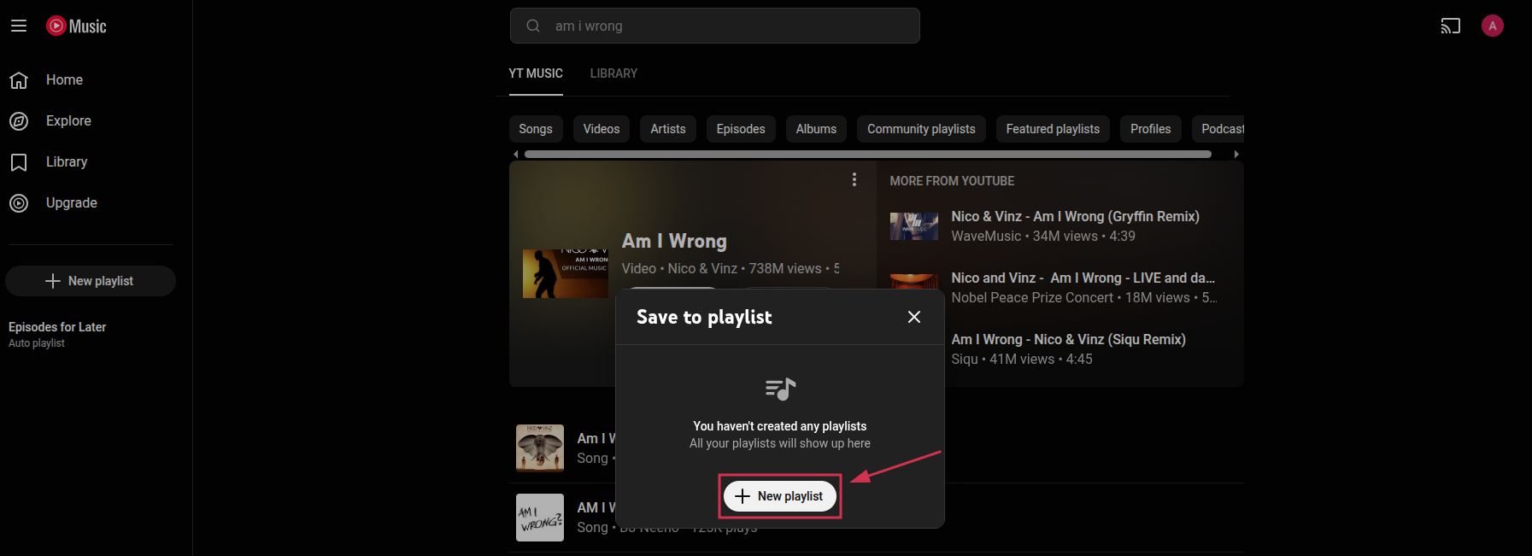
Task: Filter results by Artists chip
Action: click(668, 129)
